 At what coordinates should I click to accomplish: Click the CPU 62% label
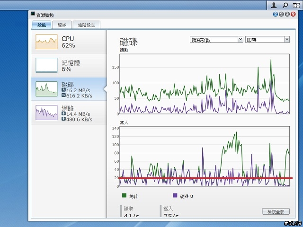(68, 42)
